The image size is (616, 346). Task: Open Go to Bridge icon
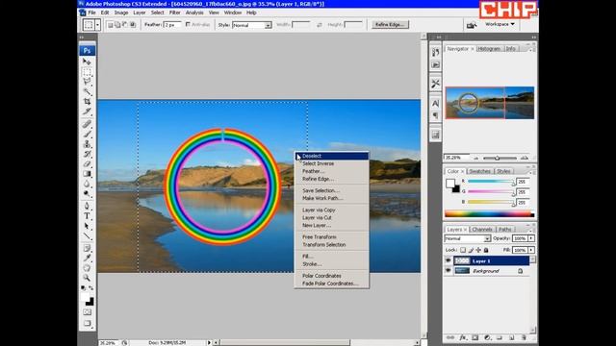(472, 25)
